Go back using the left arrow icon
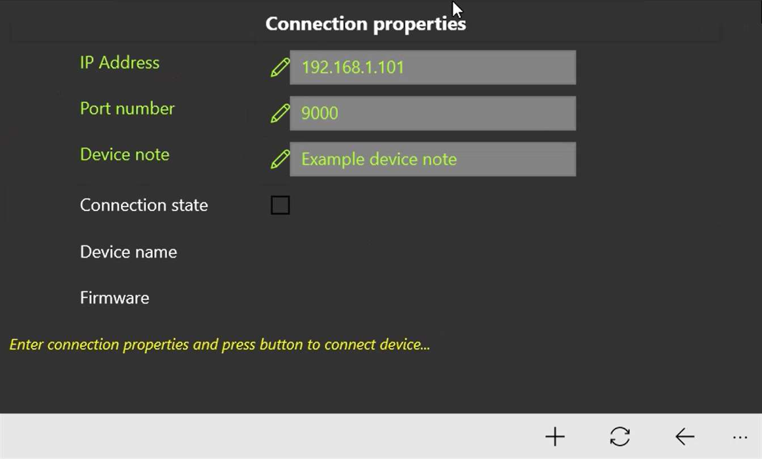 685,436
